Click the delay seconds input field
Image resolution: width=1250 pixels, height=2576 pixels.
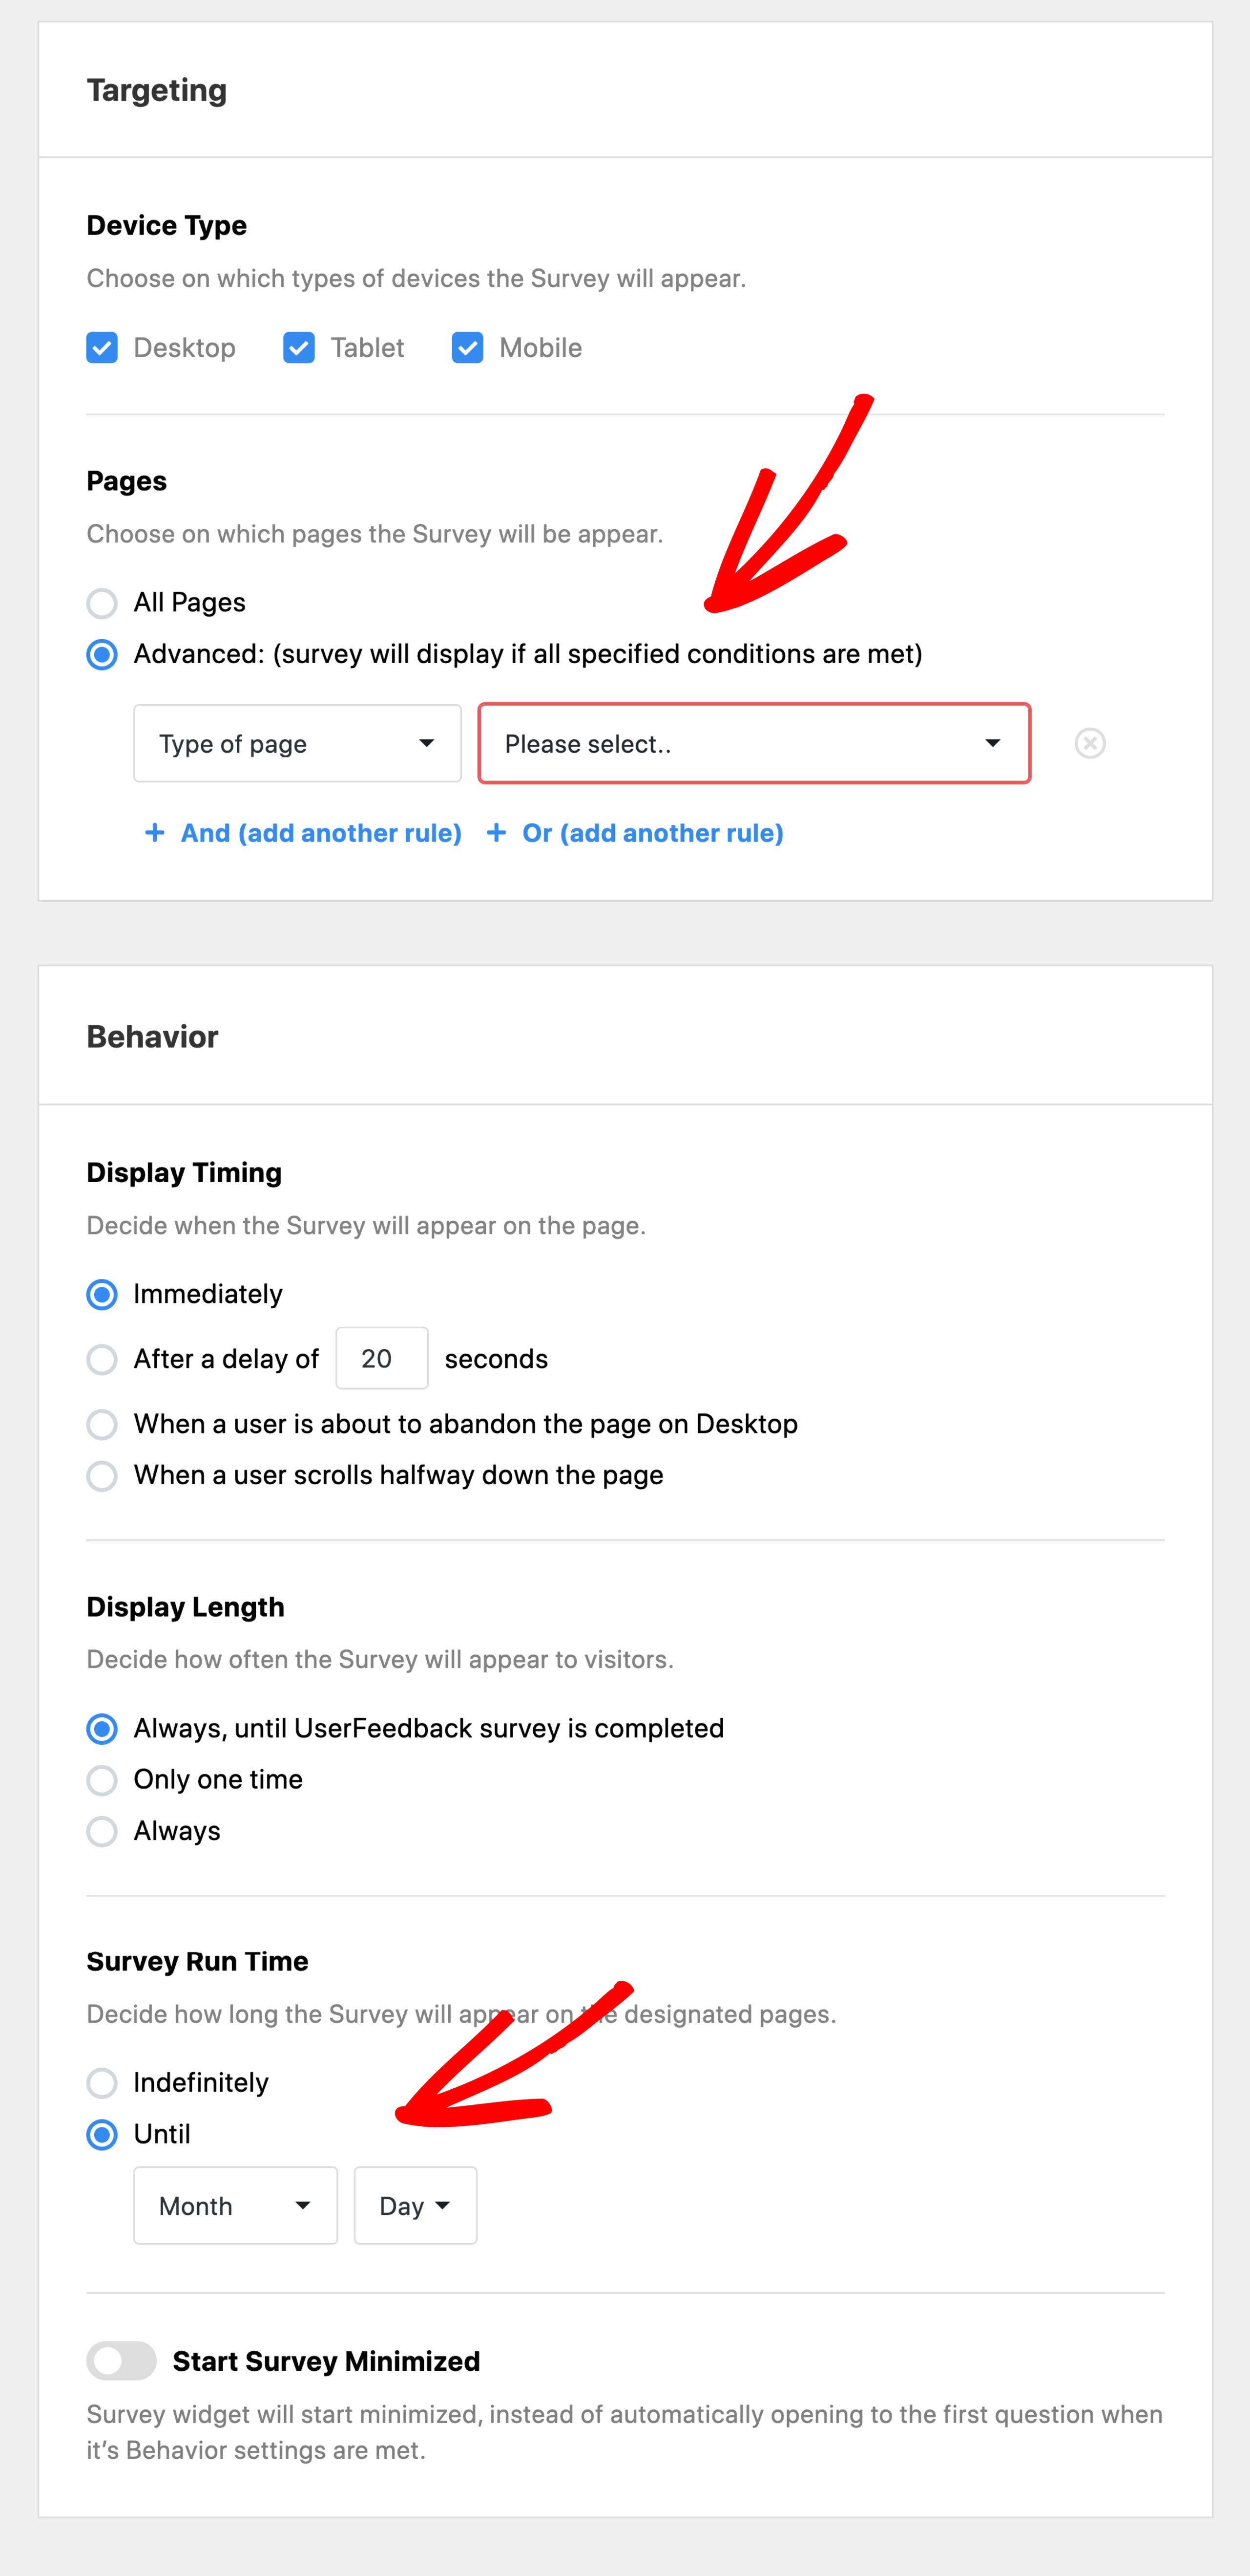(382, 1358)
